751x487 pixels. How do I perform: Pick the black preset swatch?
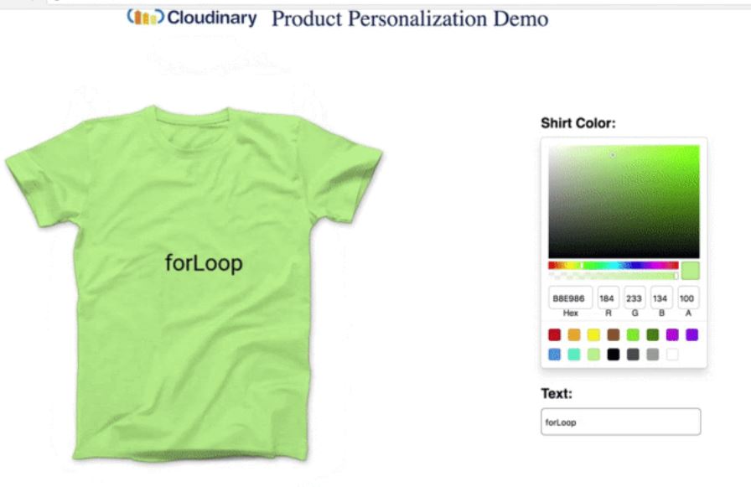613,355
